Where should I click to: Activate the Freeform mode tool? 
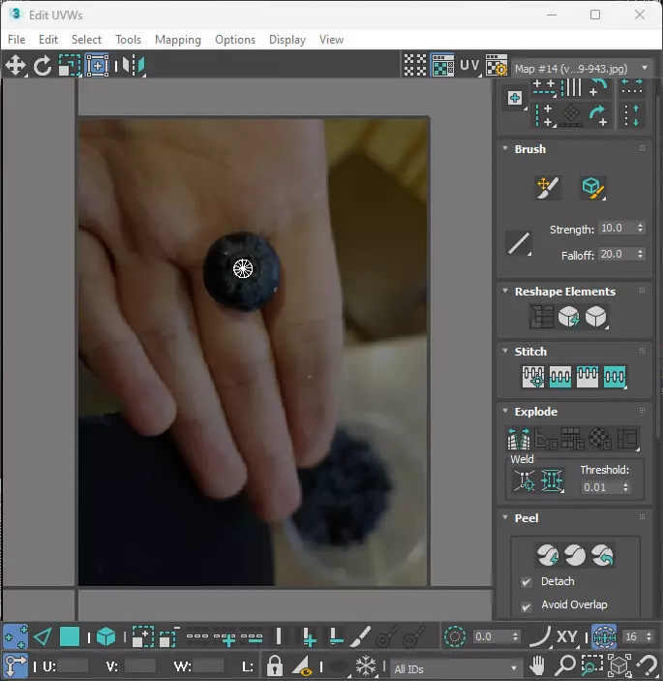tap(97, 66)
